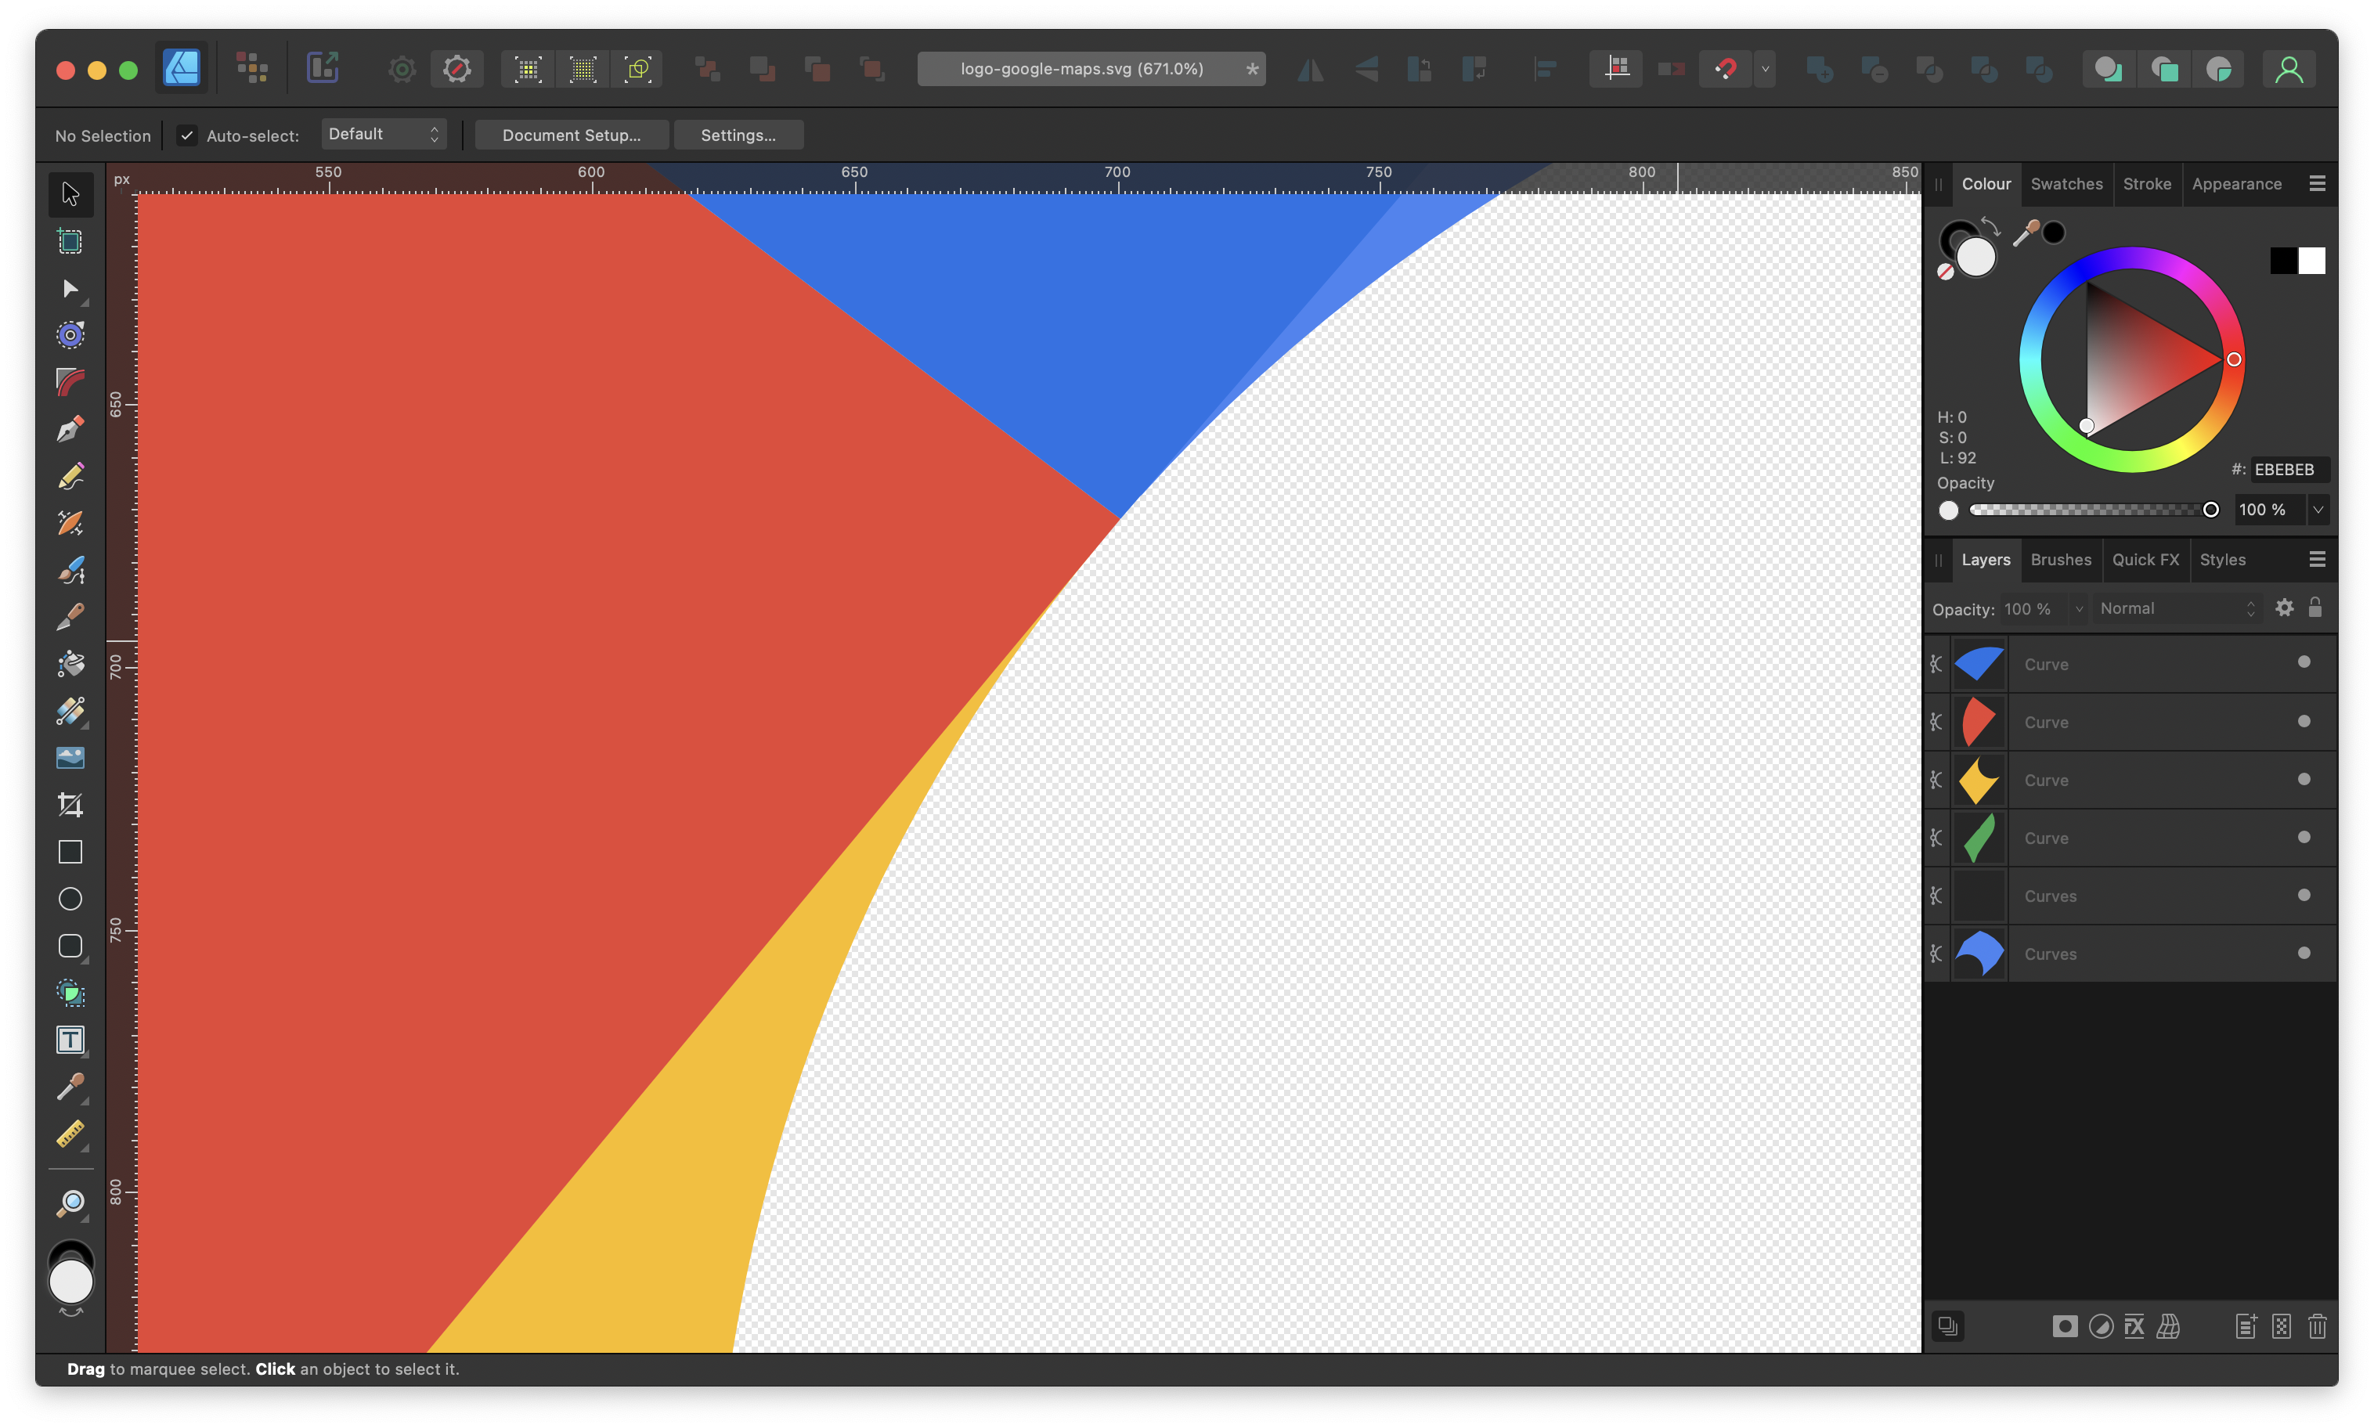Select the Knife tool
This screenshot has height=1428, width=2374.
(x=70, y=617)
